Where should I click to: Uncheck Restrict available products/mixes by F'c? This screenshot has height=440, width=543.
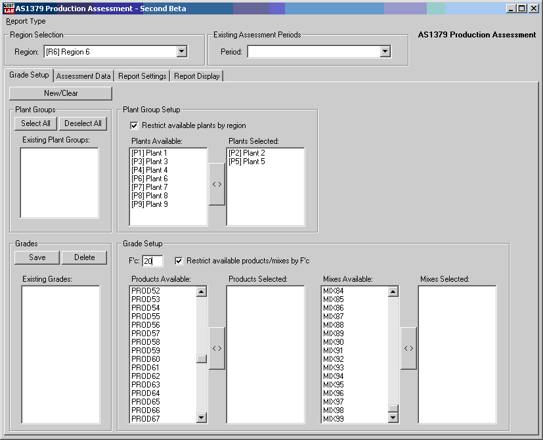(x=179, y=261)
